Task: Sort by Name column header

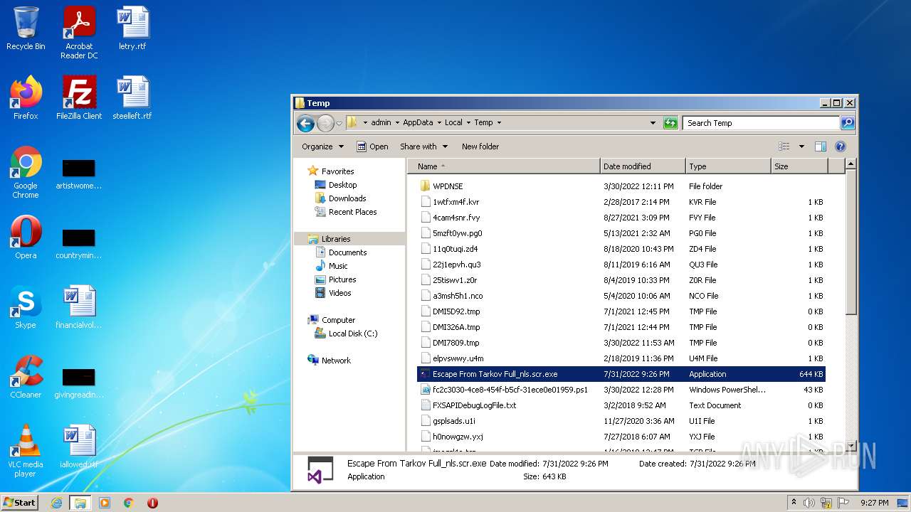Action: click(x=504, y=166)
